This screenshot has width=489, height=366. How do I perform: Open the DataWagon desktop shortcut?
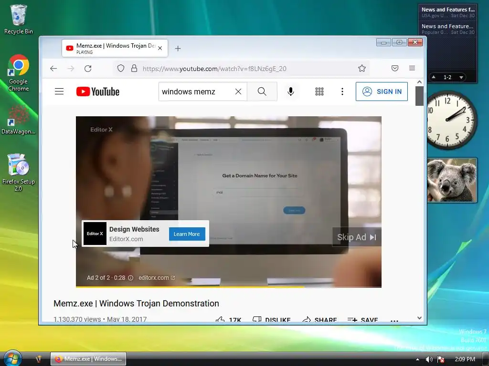[x=19, y=120]
